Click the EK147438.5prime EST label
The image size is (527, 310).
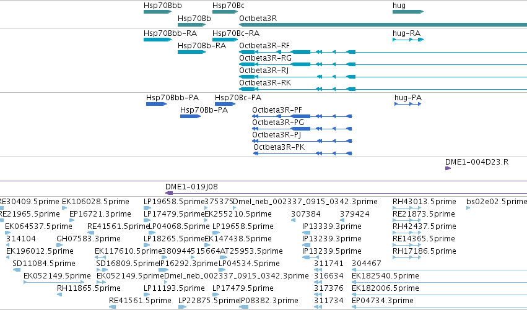click(x=238, y=239)
